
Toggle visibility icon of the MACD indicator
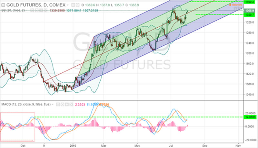(58, 104)
